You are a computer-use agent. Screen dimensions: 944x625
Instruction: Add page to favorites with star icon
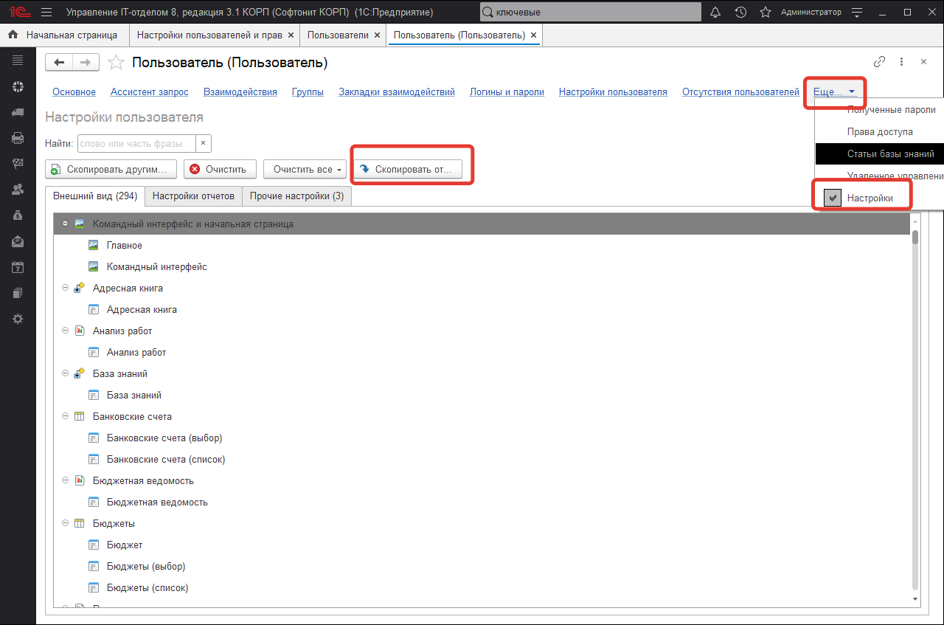116,63
